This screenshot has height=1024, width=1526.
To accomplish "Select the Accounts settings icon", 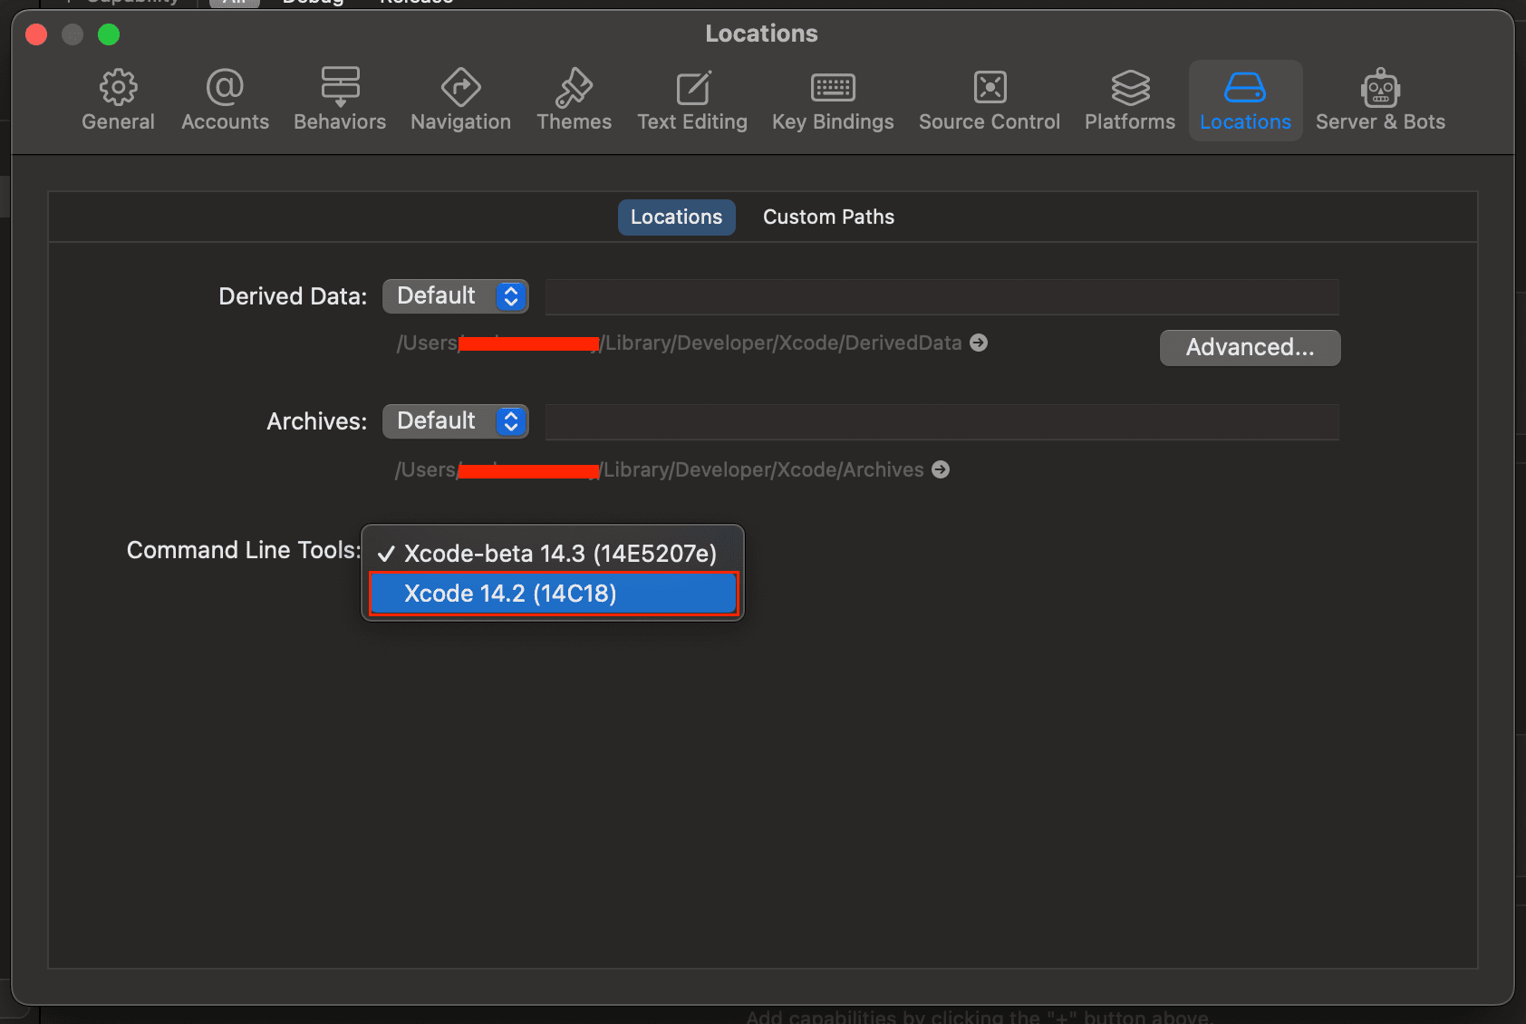I will coord(225,100).
